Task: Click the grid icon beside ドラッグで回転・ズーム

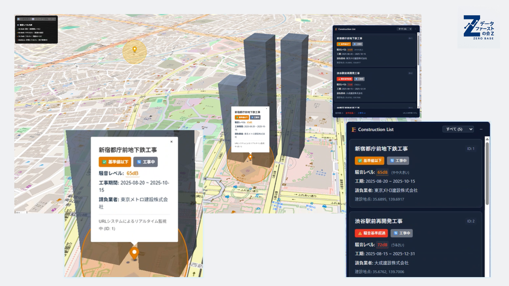Action: pos(33,19)
